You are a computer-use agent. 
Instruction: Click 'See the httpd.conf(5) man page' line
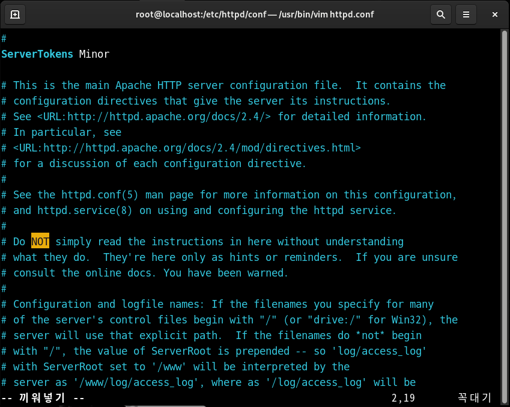tap(229, 195)
